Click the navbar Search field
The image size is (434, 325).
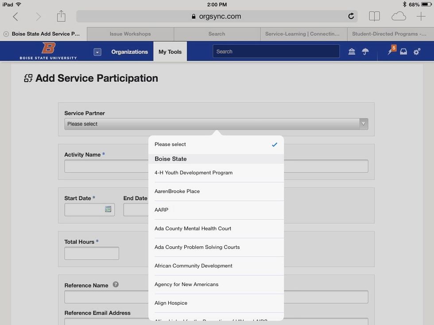point(276,51)
